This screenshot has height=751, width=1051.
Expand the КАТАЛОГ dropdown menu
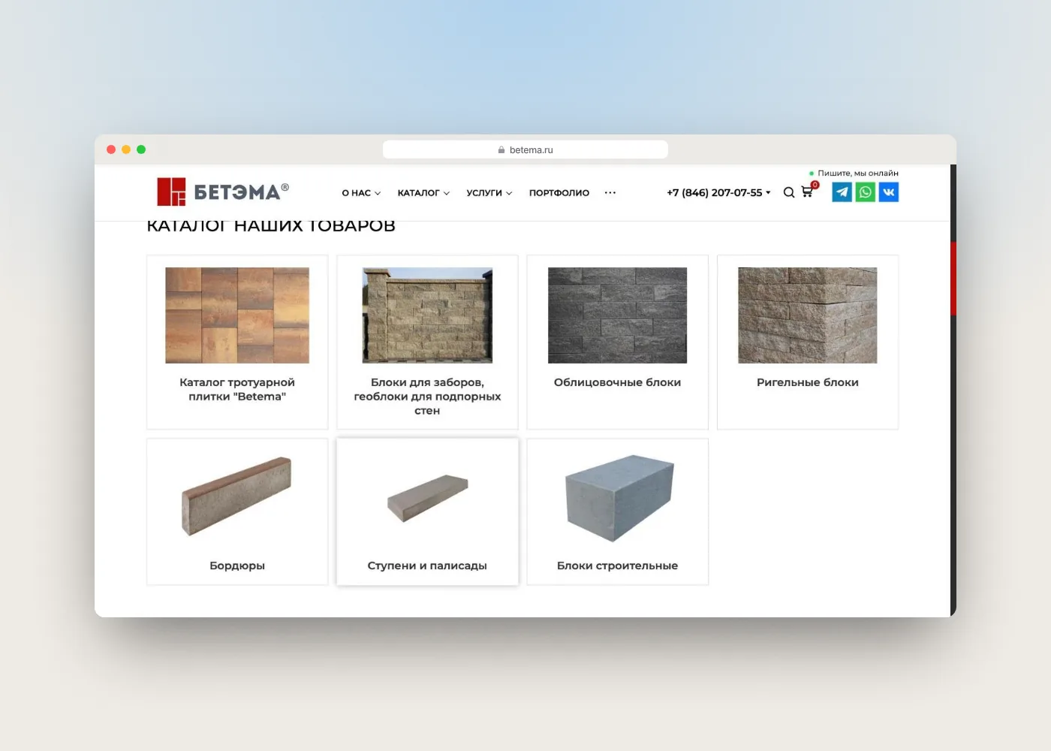tap(423, 193)
